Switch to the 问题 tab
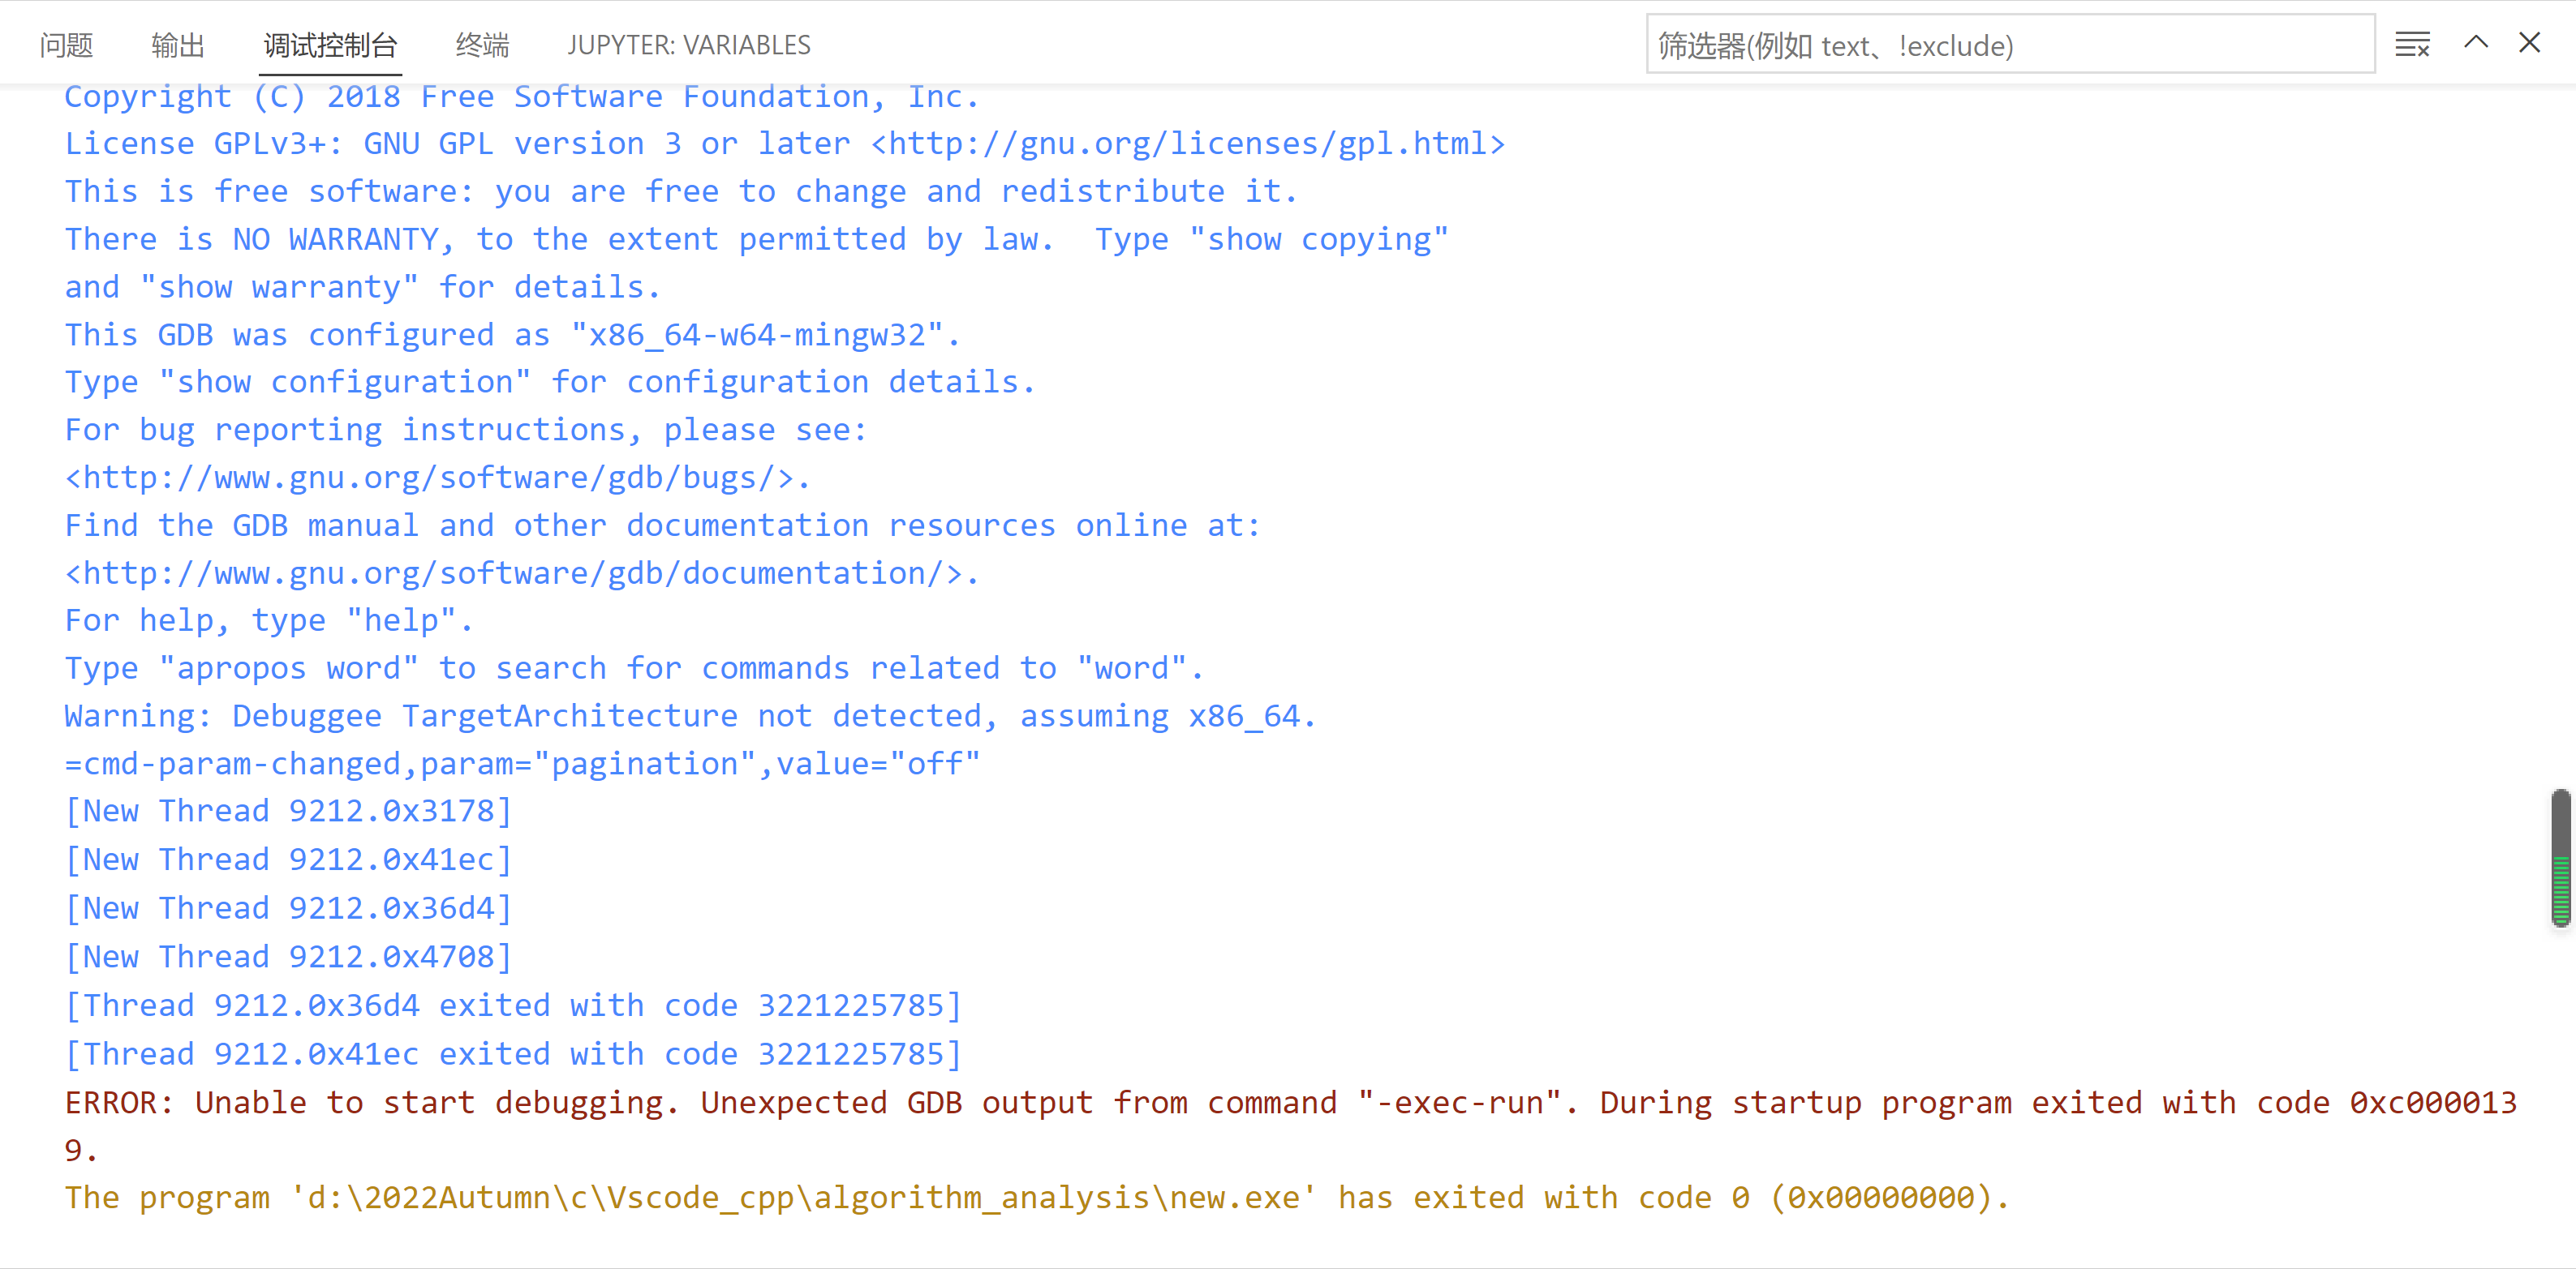Image resolution: width=2576 pixels, height=1269 pixels. point(66,45)
